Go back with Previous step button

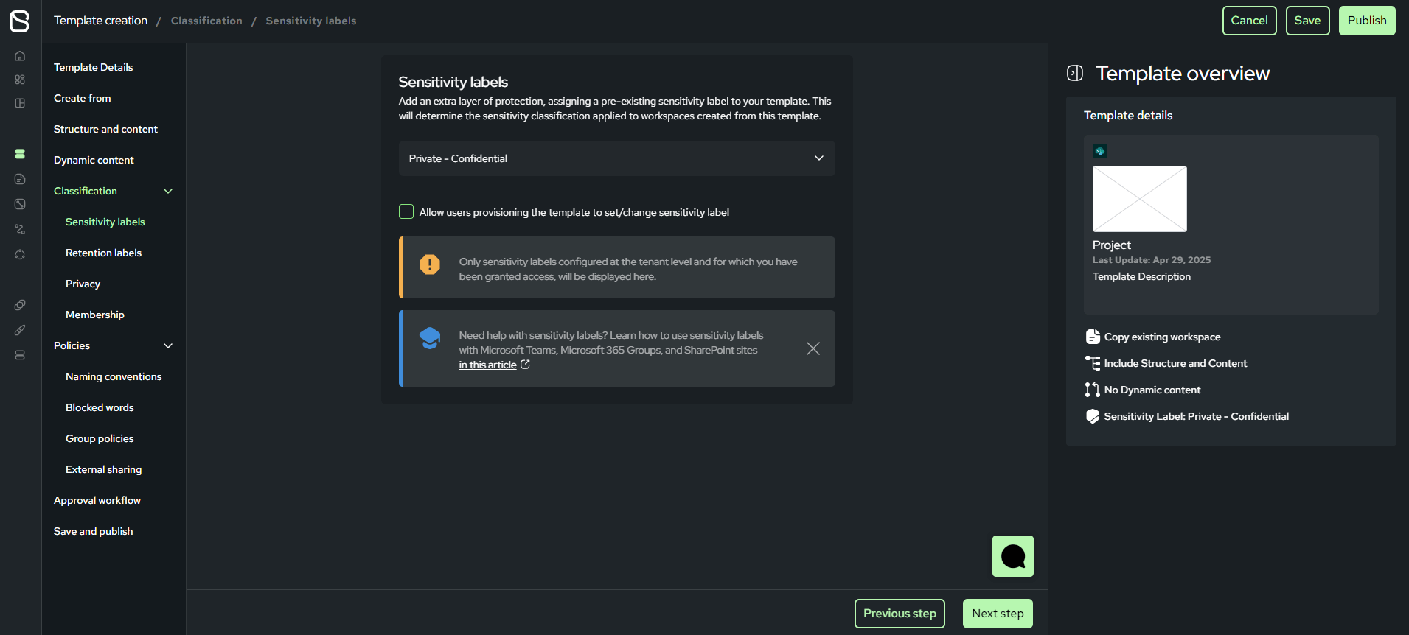click(x=900, y=614)
